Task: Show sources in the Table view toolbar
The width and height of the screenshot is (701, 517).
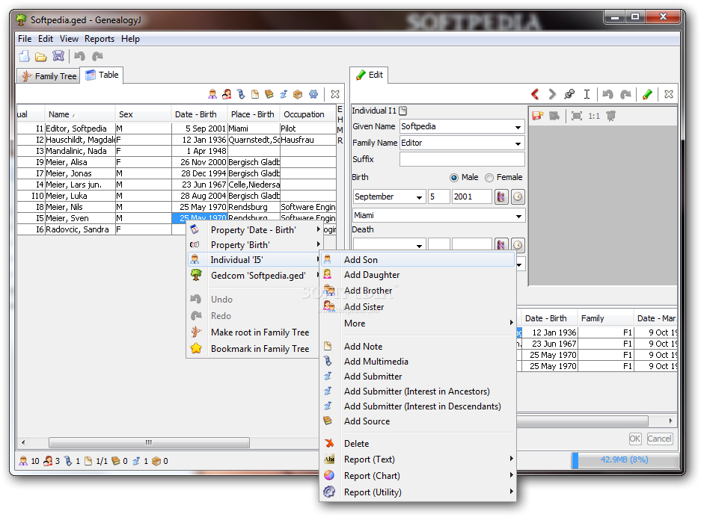Action: click(x=269, y=94)
